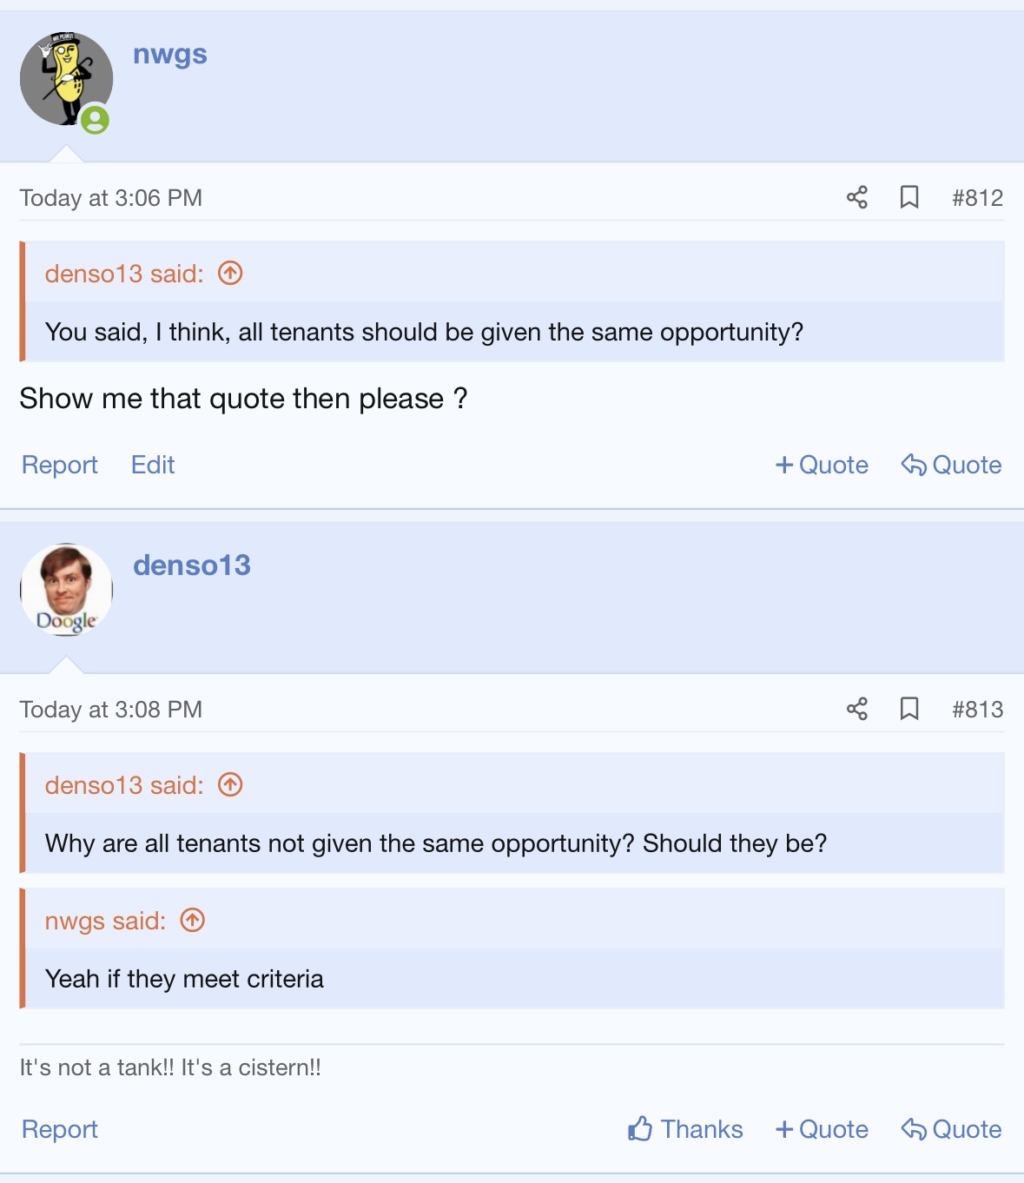Edit post #812
Viewport: 1024px width, 1183px height.
click(x=153, y=465)
